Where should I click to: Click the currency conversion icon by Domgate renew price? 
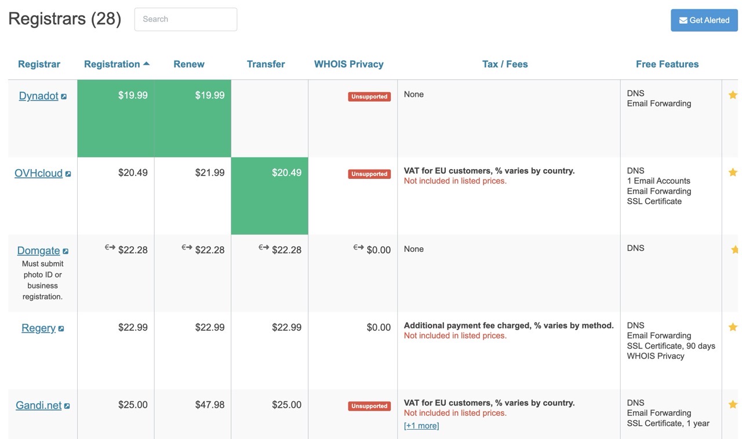pos(187,247)
